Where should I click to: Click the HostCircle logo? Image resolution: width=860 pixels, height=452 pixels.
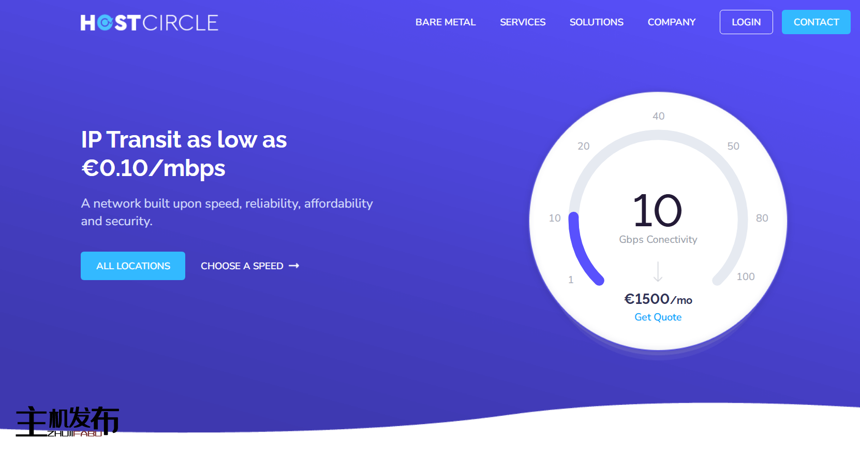tap(149, 23)
